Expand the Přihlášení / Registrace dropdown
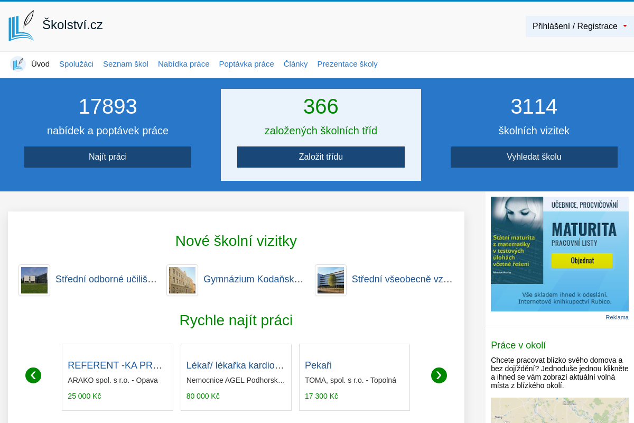 [x=580, y=26]
